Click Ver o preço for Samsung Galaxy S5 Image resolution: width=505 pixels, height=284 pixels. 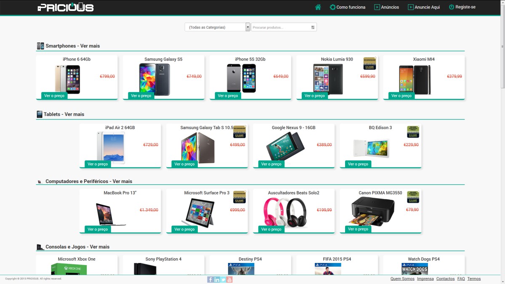click(141, 96)
